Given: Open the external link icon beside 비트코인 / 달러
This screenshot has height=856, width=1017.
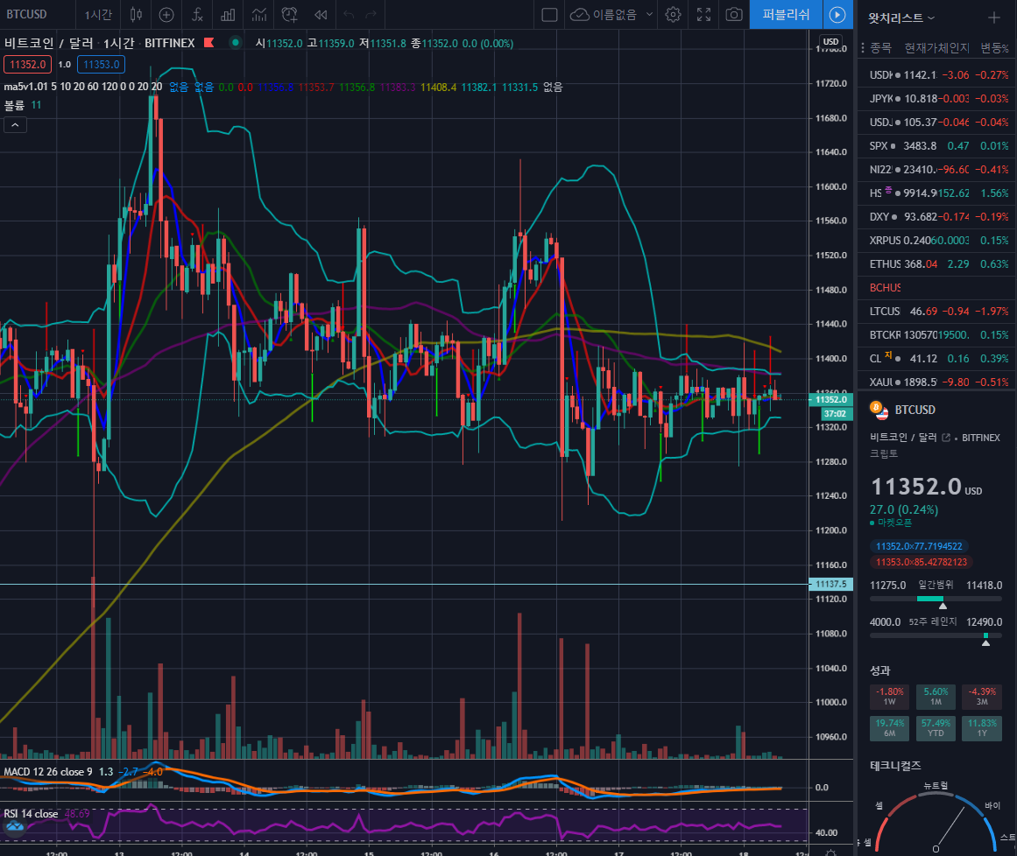Looking at the screenshot, I should (x=946, y=438).
